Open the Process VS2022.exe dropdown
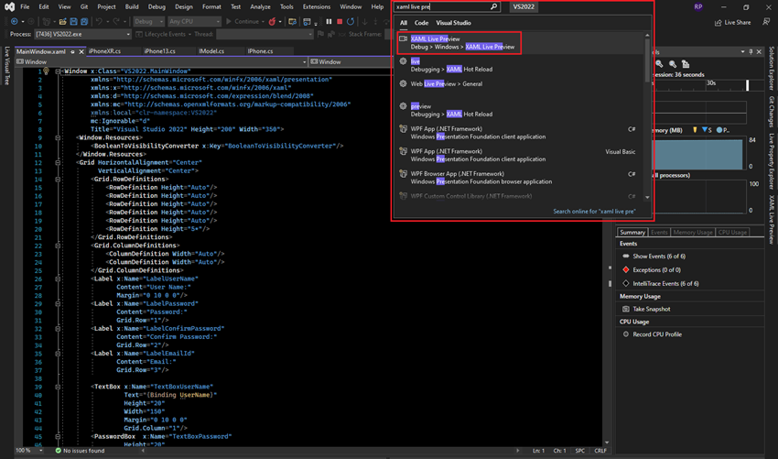 pyautogui.click(x=82, y=34)
